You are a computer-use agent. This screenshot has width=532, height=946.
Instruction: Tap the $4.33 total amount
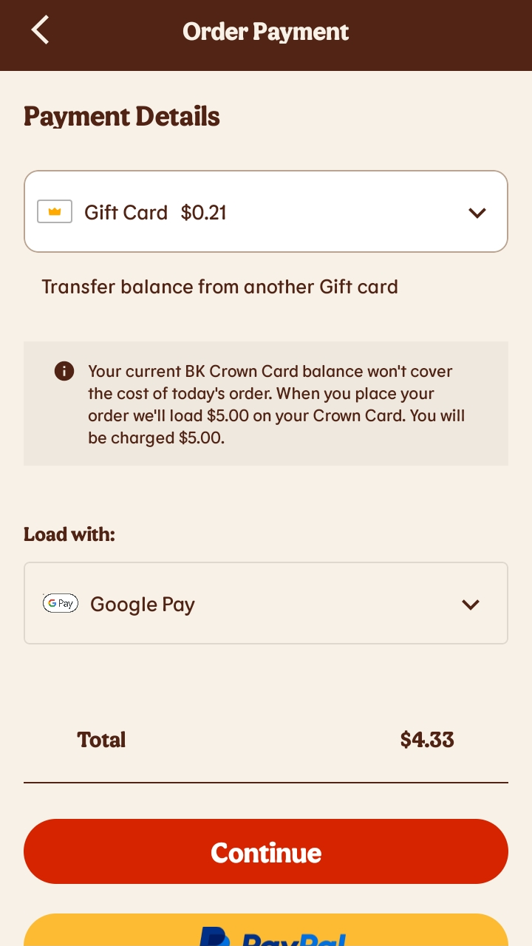(427, 740)
